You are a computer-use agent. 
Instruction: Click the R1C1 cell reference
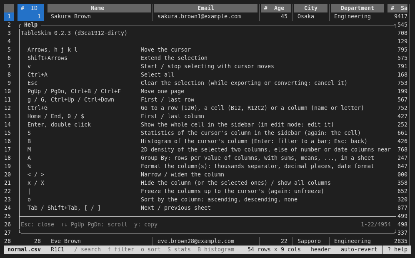(57, 249)
